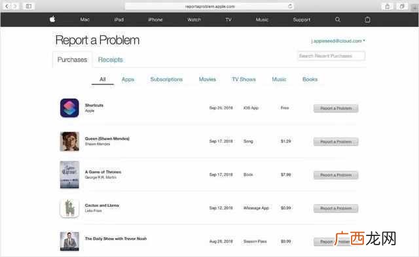The image size is (419, 257).
Task: Toggle the Safari sidebar button
Action: pyautogui.click(x=29, y=6)
